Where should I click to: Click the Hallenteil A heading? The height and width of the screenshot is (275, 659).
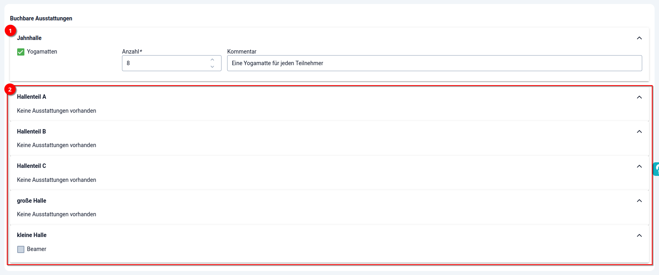pos(32,97)
